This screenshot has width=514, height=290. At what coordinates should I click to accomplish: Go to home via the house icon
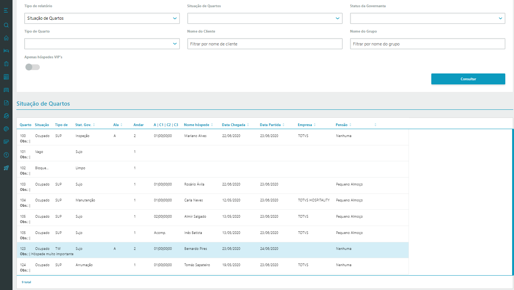click(x=6, y=38)
